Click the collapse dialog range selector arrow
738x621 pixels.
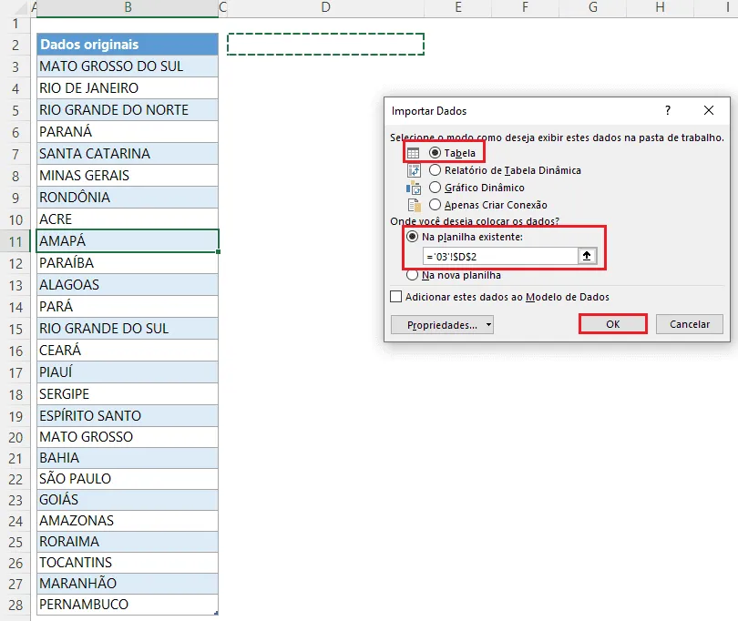point(587,256)
